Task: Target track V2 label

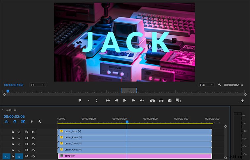Action: coord(19,150)
